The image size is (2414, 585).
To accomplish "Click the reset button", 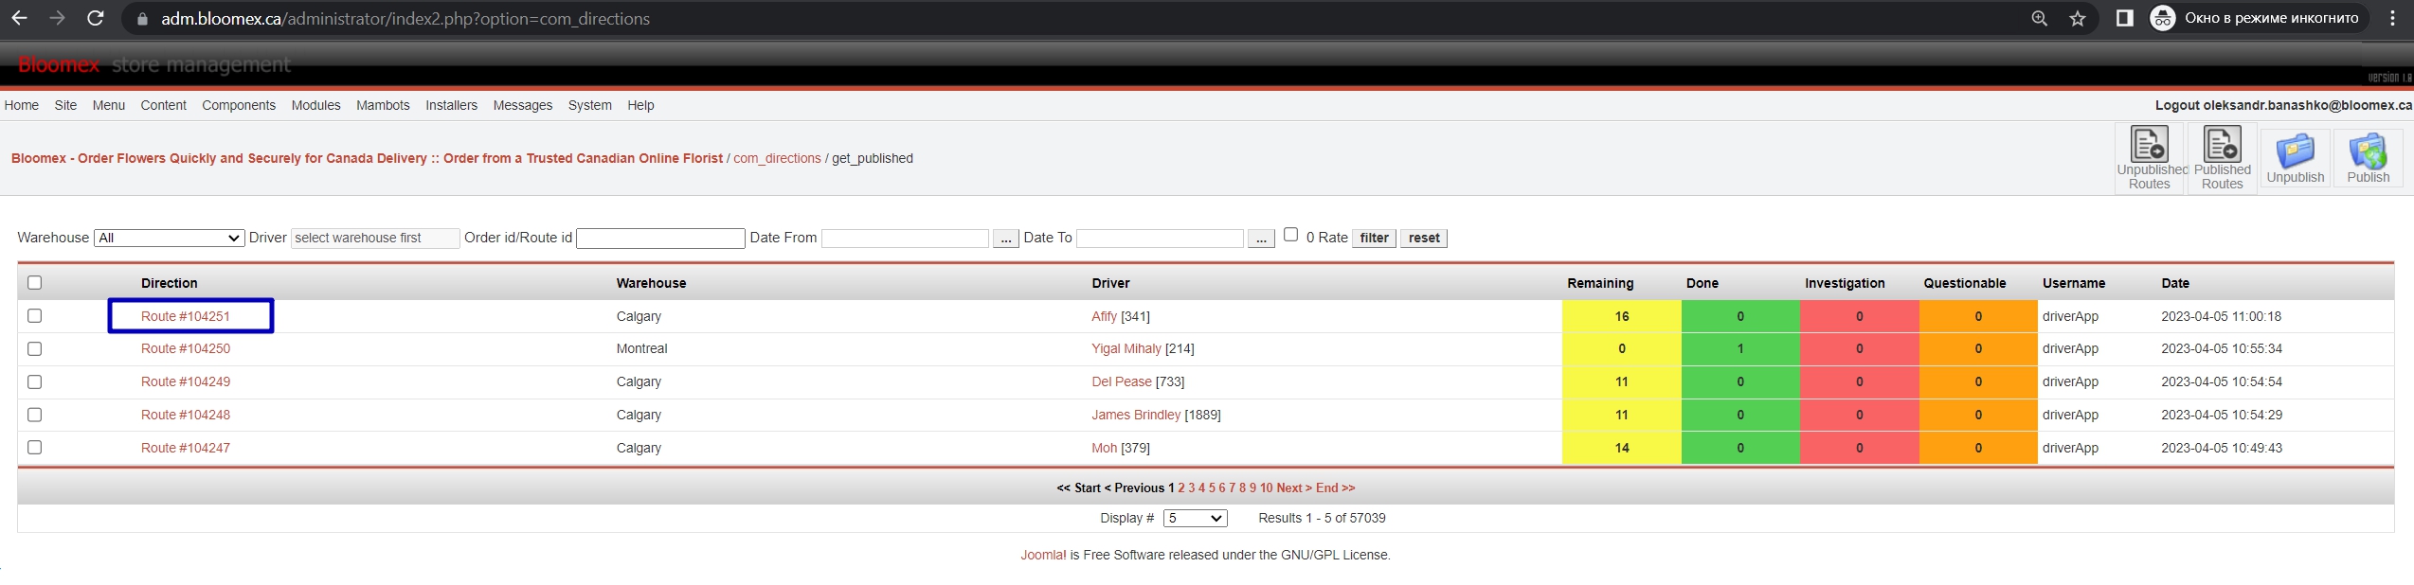I will coord(1423,238).
